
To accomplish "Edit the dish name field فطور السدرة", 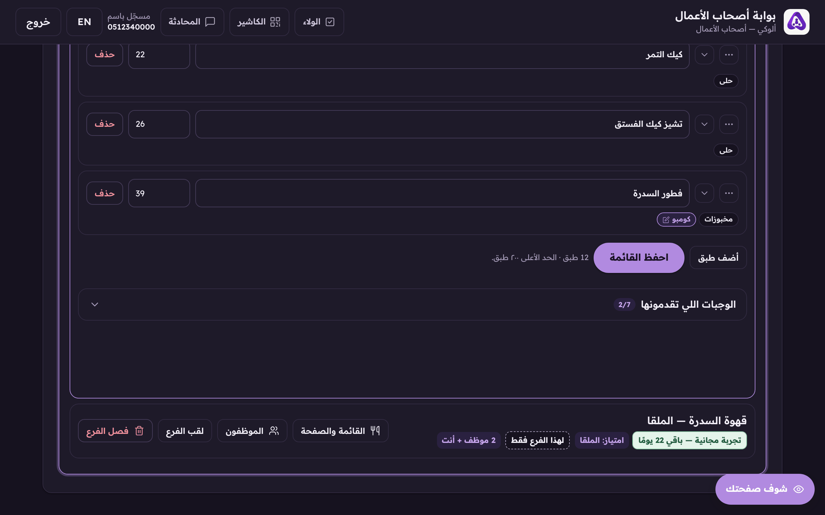I will coord(442,193).
